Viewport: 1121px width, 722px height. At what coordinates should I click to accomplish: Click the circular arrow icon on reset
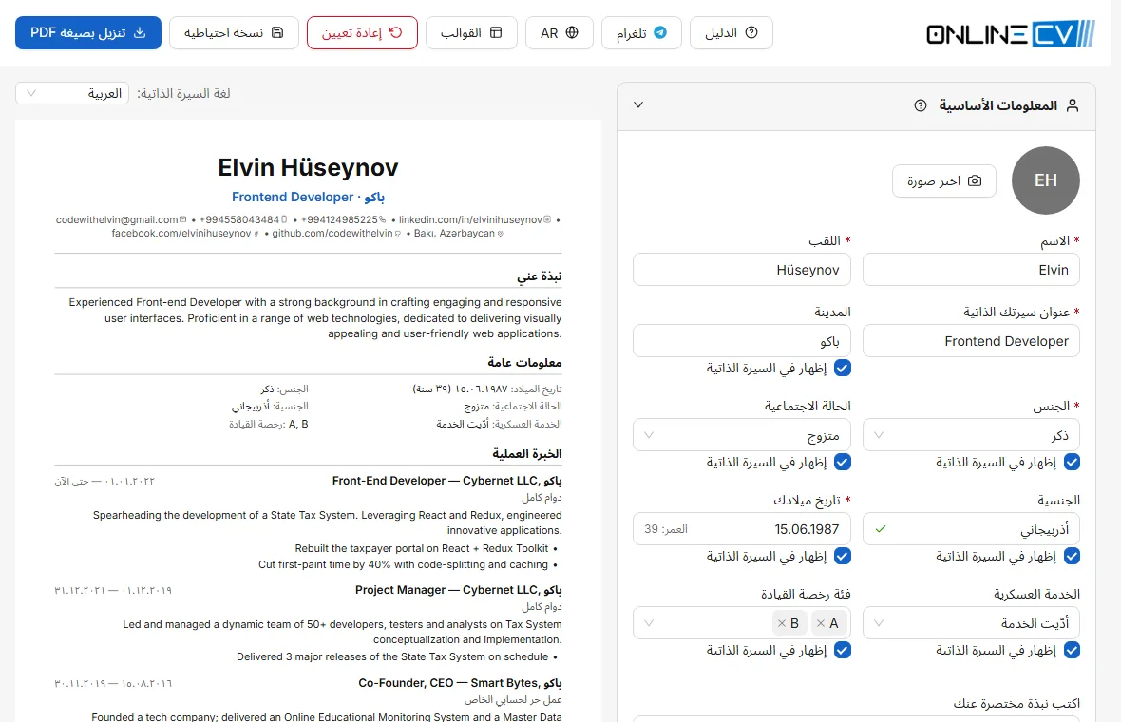tap(395, 33)
